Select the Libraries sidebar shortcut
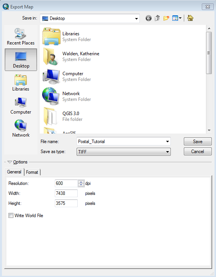 point(21,82)
